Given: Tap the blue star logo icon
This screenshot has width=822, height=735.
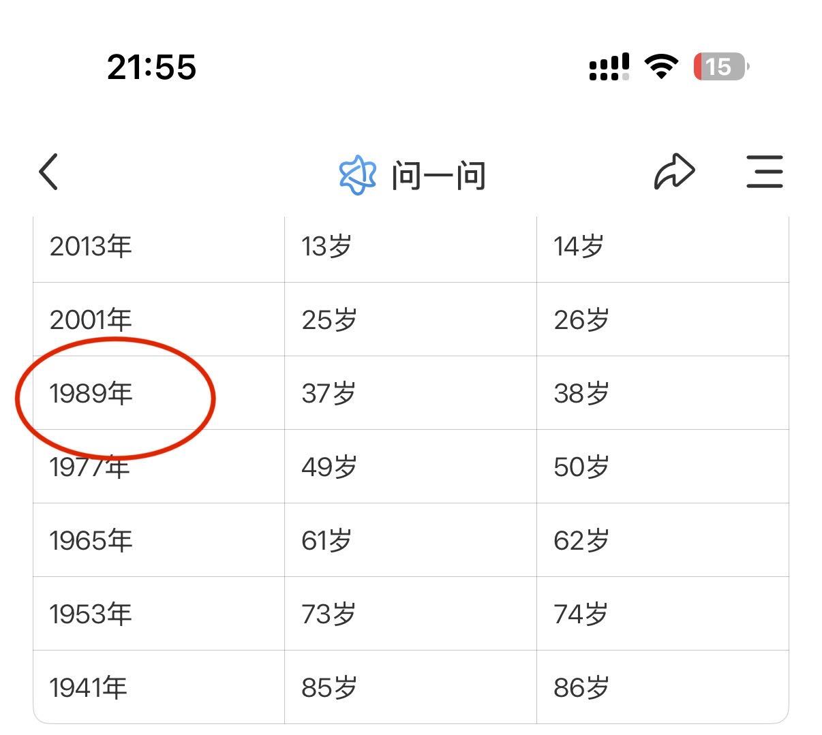Looking at the screenshot, I should coord(357,175).
